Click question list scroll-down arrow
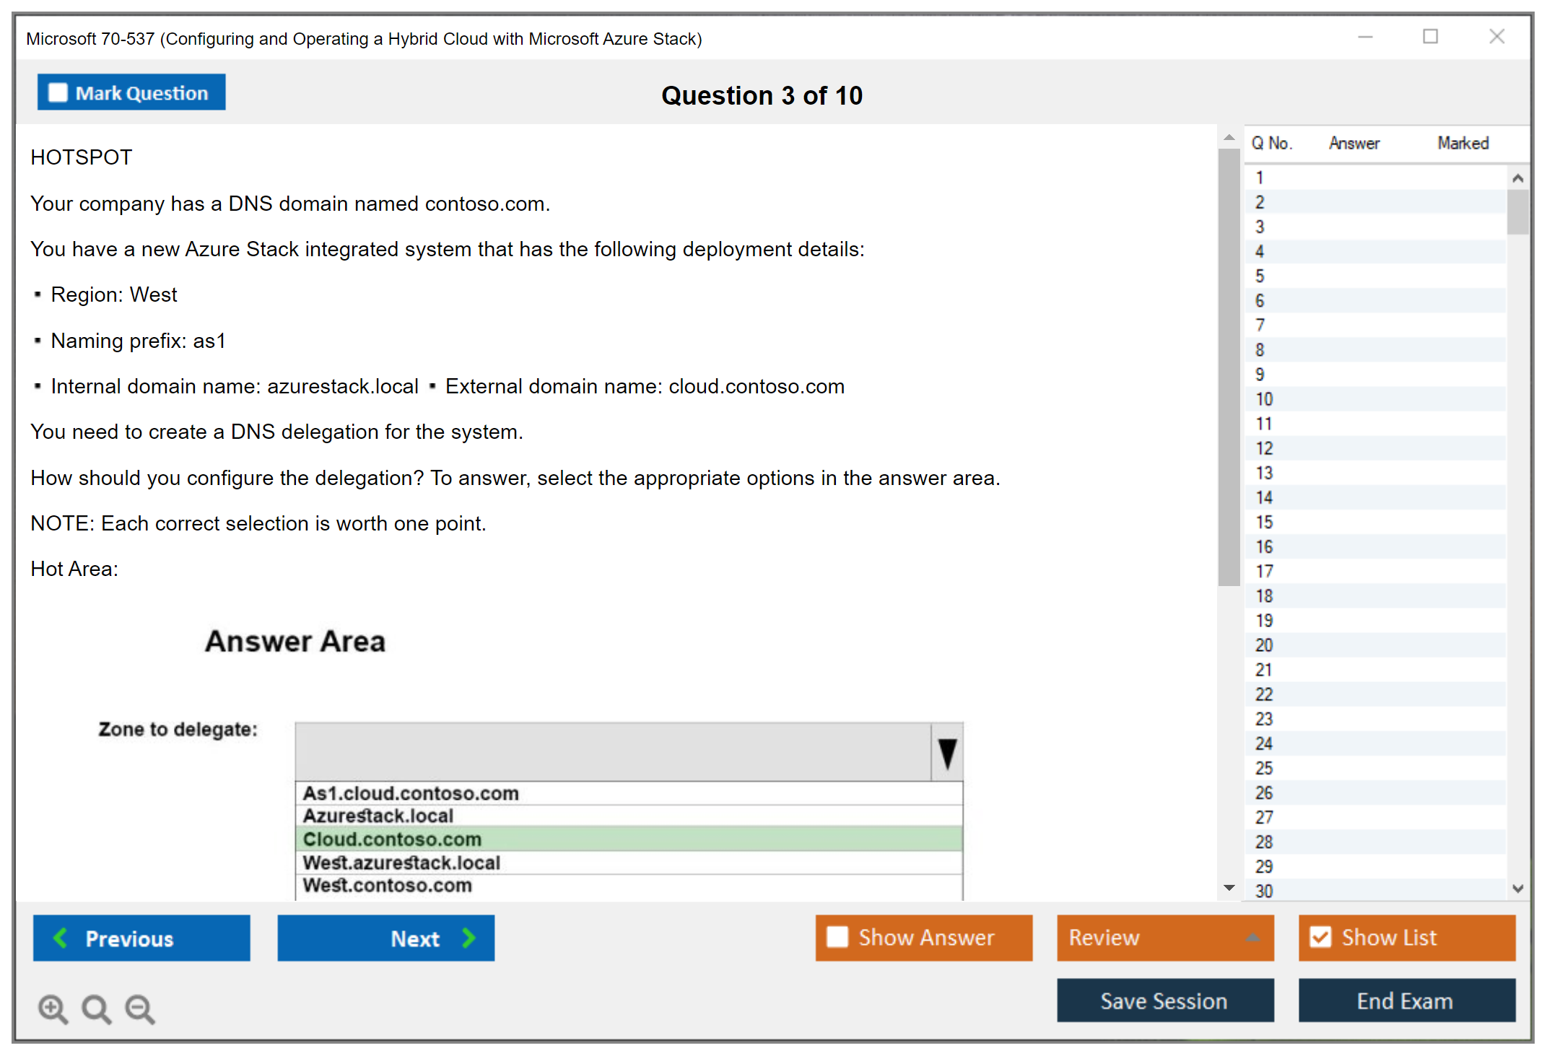This screenshot has height=1061, width=1552. [x=1517, y=888]
